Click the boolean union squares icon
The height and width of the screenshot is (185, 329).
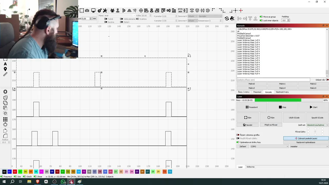[5, 103]
